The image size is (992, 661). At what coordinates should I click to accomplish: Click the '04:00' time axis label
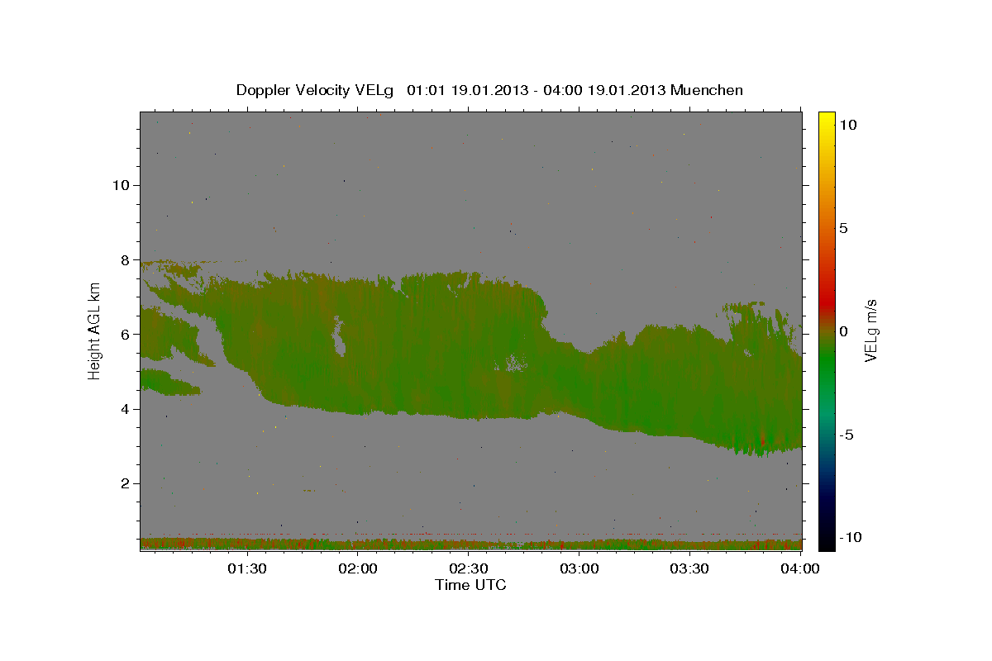point(800,568)
